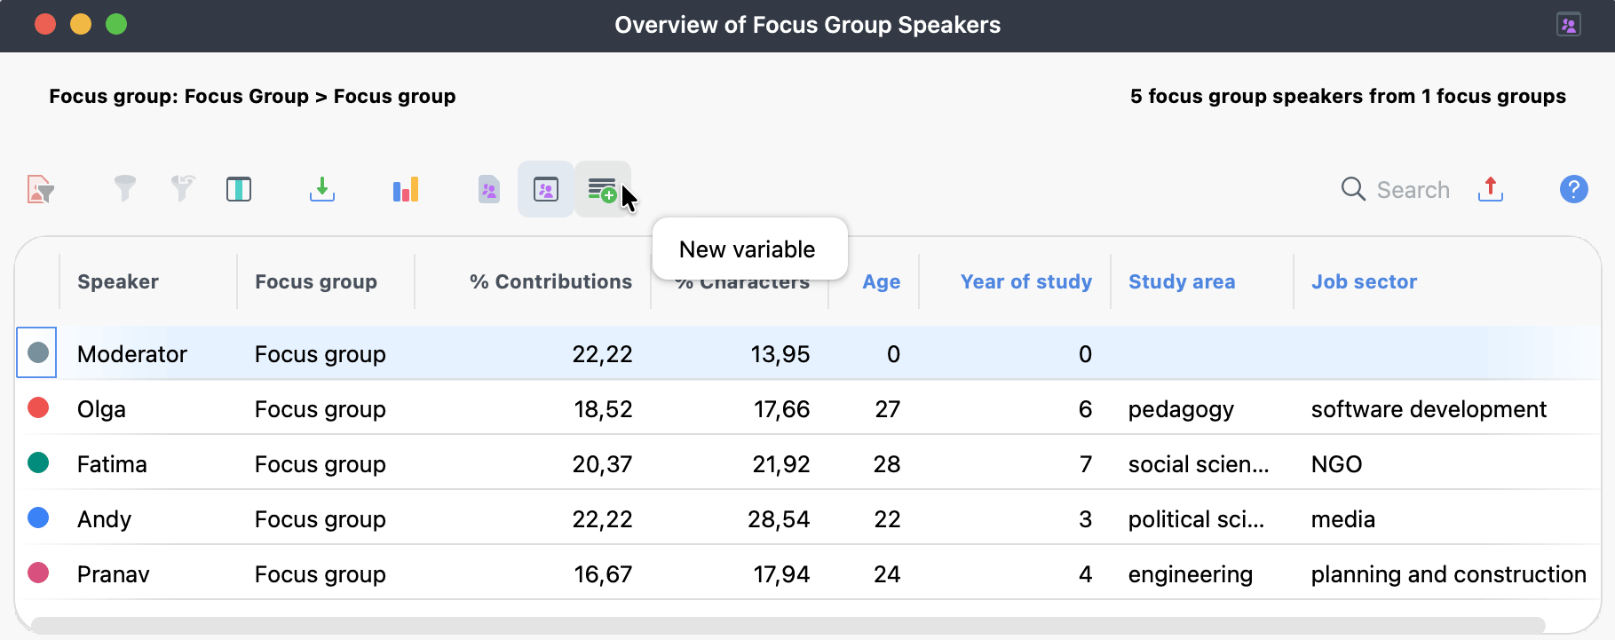Screen dimensions: 1615x640
Task: Click the macOS green zoom window button
Action: [x=116, y=25]
